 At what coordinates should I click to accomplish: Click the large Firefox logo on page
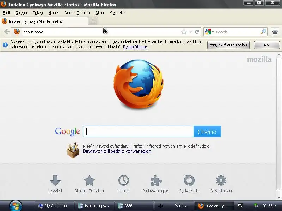click(138, 84)
